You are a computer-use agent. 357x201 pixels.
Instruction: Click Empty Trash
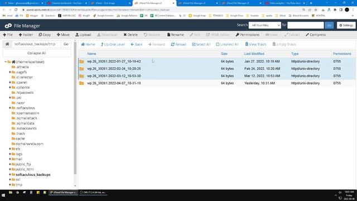pos(284,44)
